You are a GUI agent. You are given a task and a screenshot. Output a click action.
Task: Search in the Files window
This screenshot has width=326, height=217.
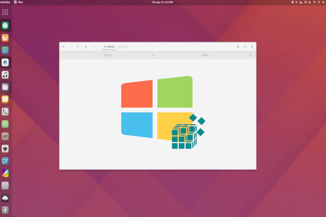coord(238,47)
